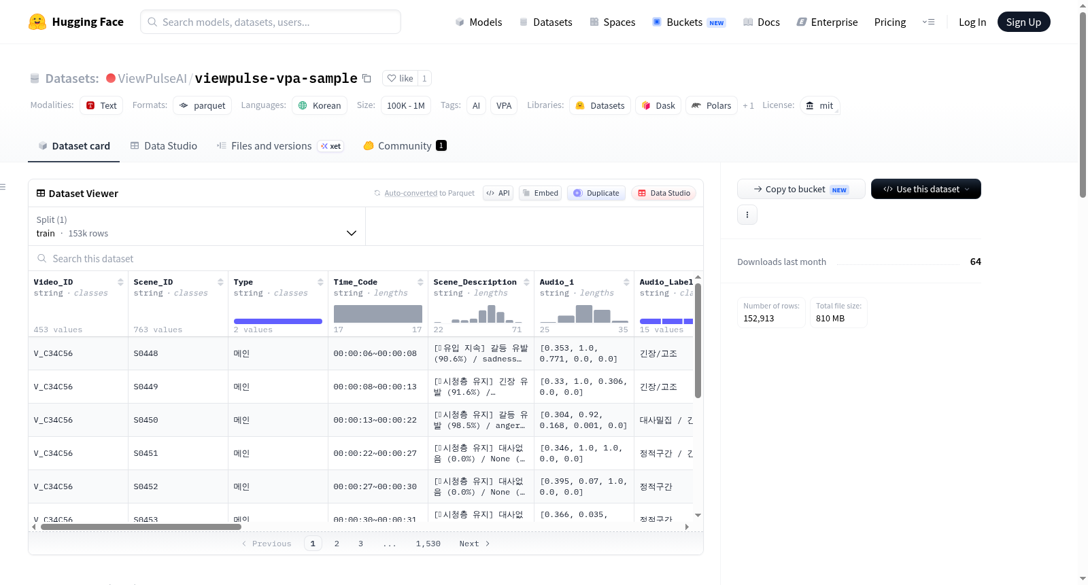Open the Embed viewer button
1088x585 pixels.
point(540,193)
